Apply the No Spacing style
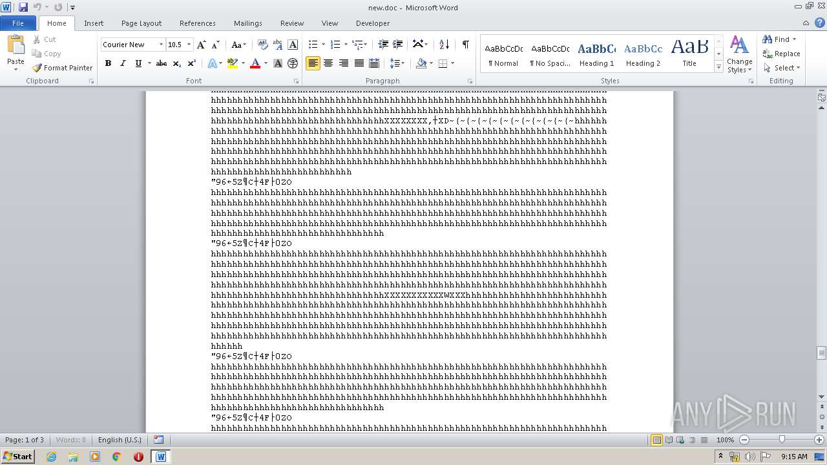This screenshot has height=465, width=827. pyautogui.click(x=550, y=54)
